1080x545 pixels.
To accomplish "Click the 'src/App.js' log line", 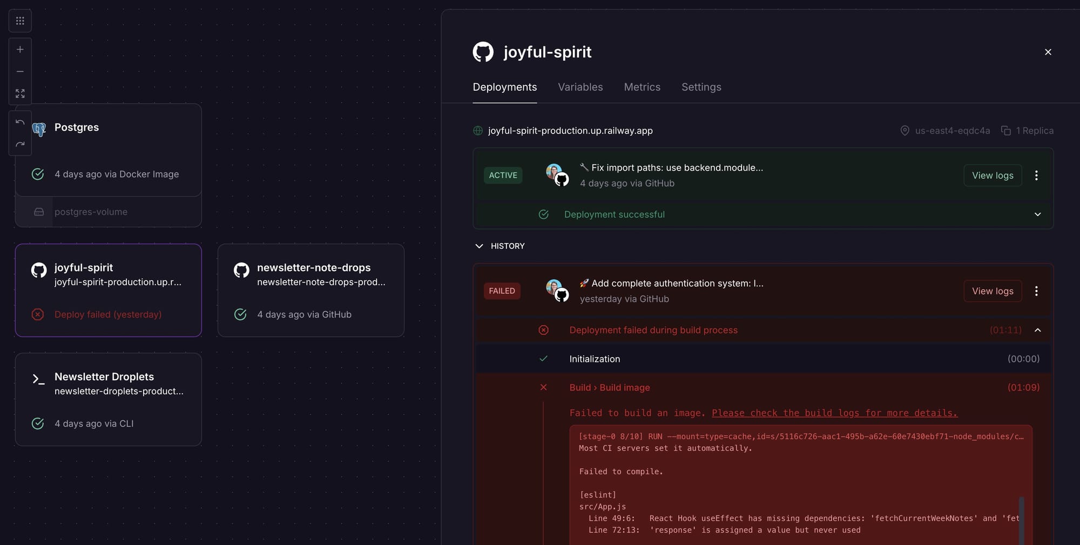I will (x=603, y=507).
